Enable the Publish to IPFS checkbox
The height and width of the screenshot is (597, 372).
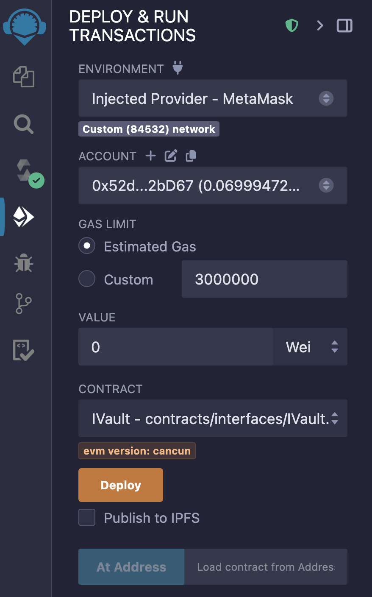point(87,517)
